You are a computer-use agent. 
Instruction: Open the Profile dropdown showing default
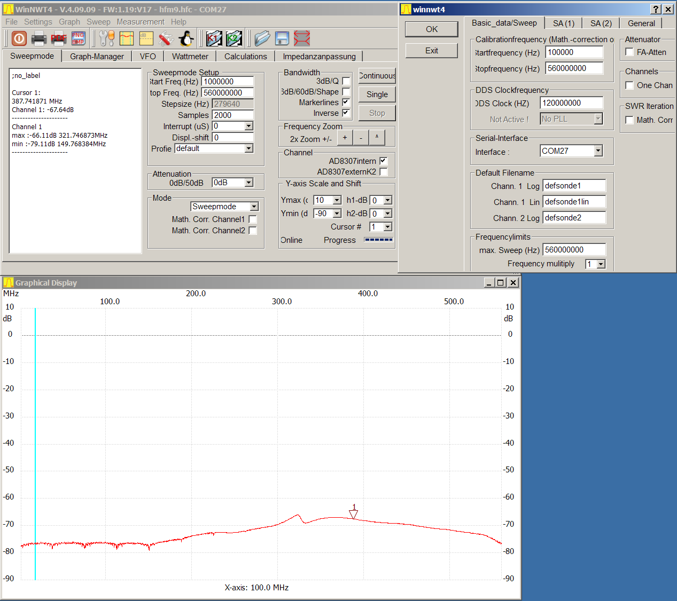point(248,148)
